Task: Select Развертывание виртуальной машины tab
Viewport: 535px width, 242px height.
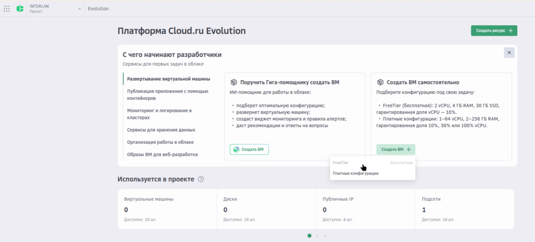Action: tap(169, 79)
